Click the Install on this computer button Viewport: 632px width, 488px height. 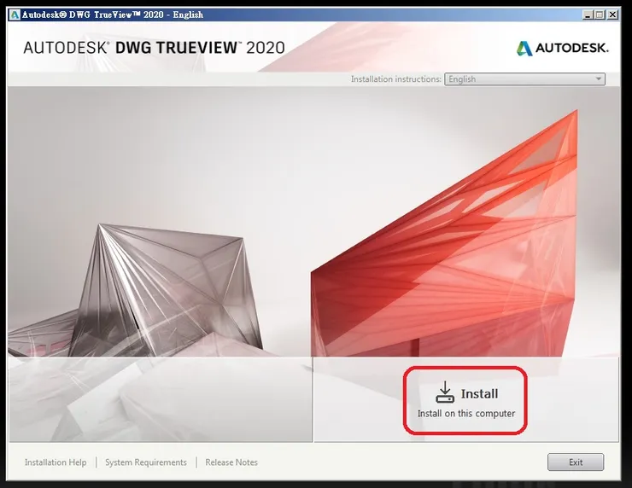(x=466, y=400)
